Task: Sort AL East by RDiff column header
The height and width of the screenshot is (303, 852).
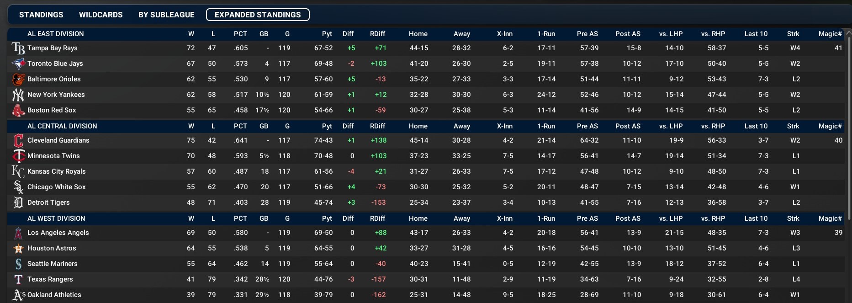Action: tap(377, 34)
